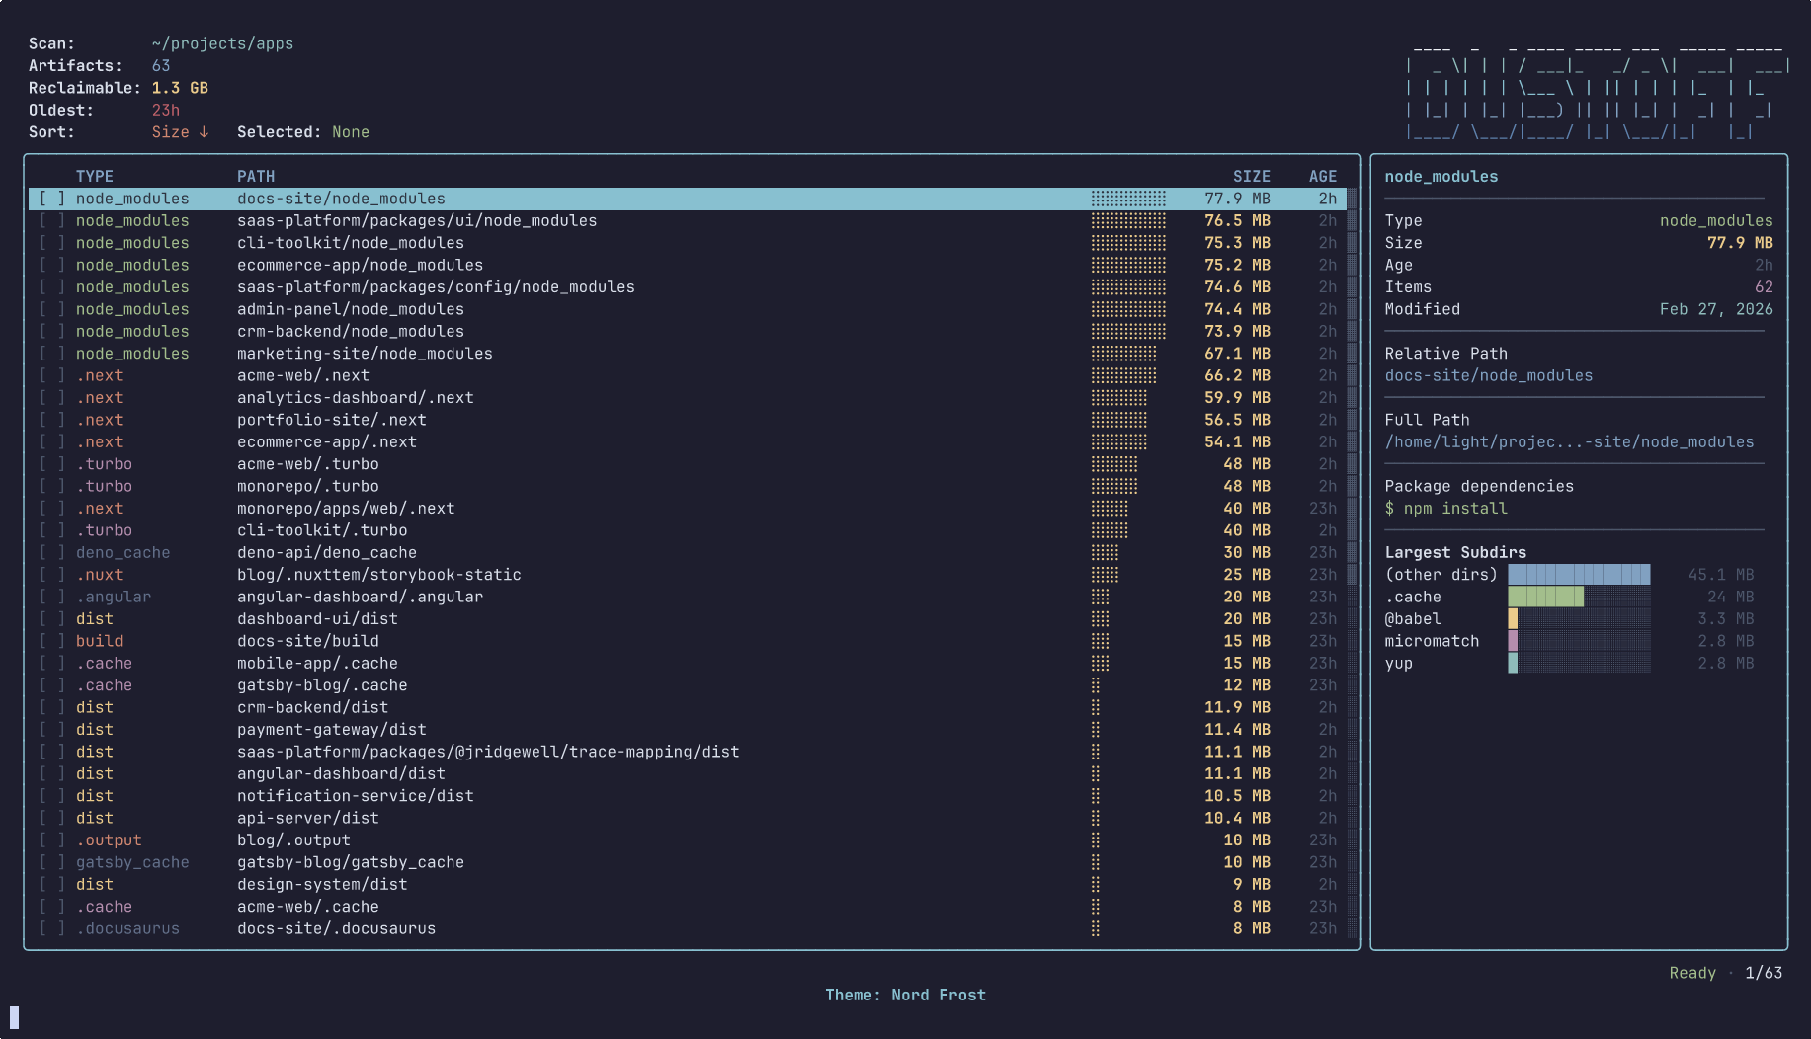Click the blue (other dirs) bar segment
Viewport: 1811px width, 1039px height.
coord(1578,574)
